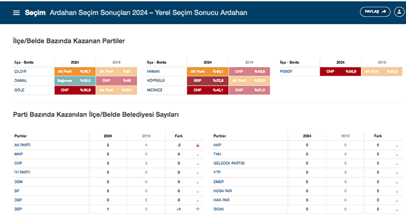Click the green up arrow for BBP
Screen dimensions: 406x214
pos(198,209)
